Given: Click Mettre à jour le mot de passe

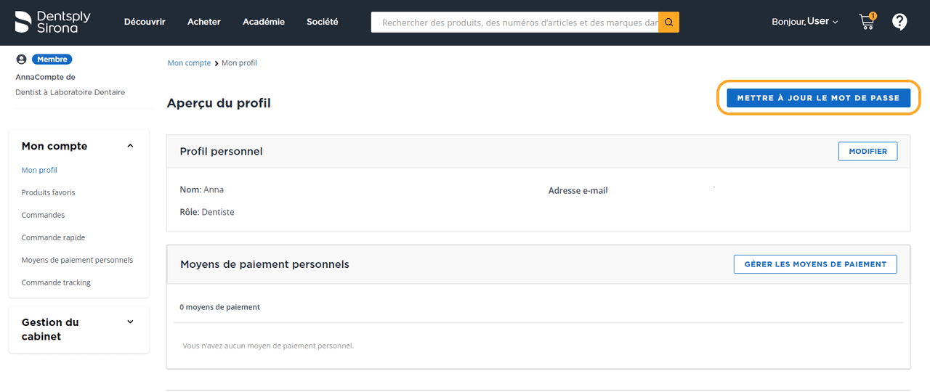Looking at the screenshot, I should click(818, 98).
